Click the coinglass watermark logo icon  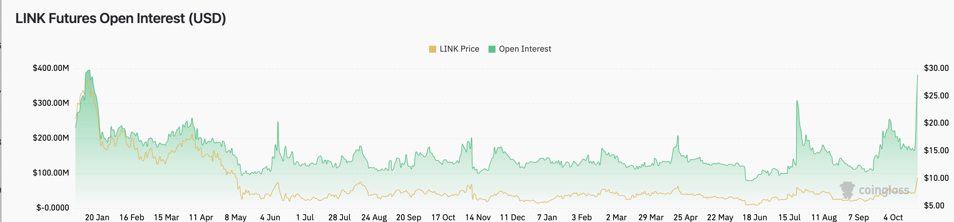[847, 190]
